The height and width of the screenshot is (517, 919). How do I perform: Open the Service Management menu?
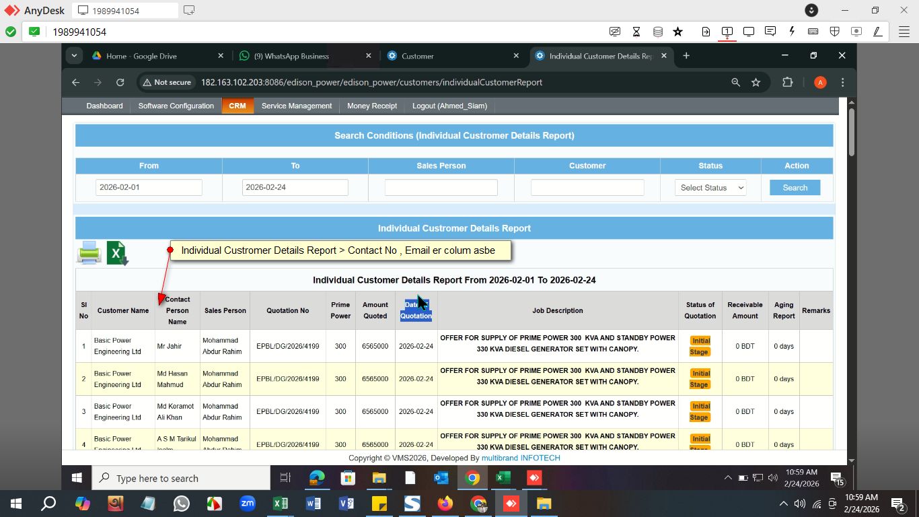(x=296, y=106)
